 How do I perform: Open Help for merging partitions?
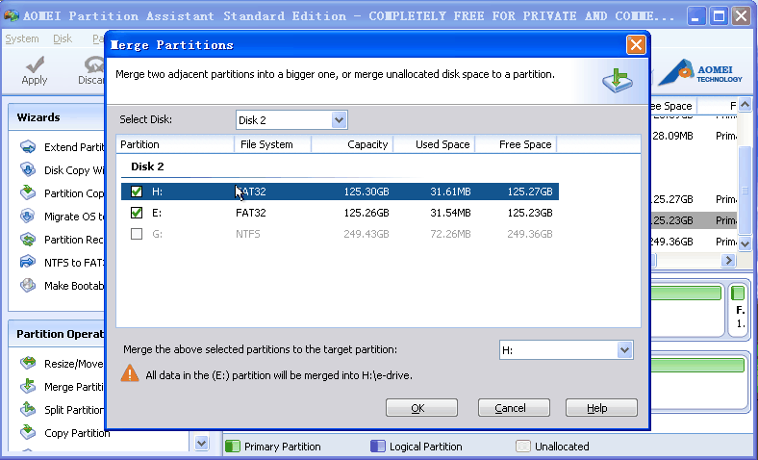[601, 408]
